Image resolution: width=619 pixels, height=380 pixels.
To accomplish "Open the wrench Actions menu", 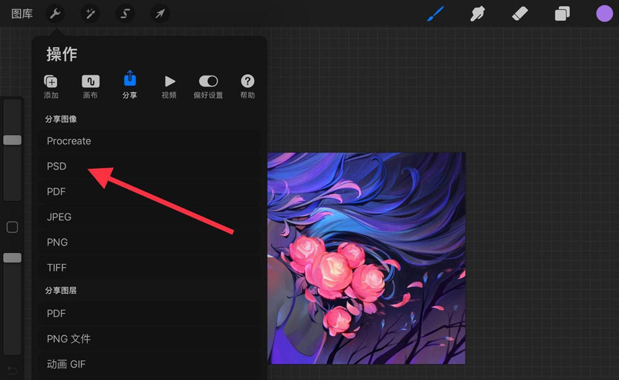I will [x=54, y=13].
